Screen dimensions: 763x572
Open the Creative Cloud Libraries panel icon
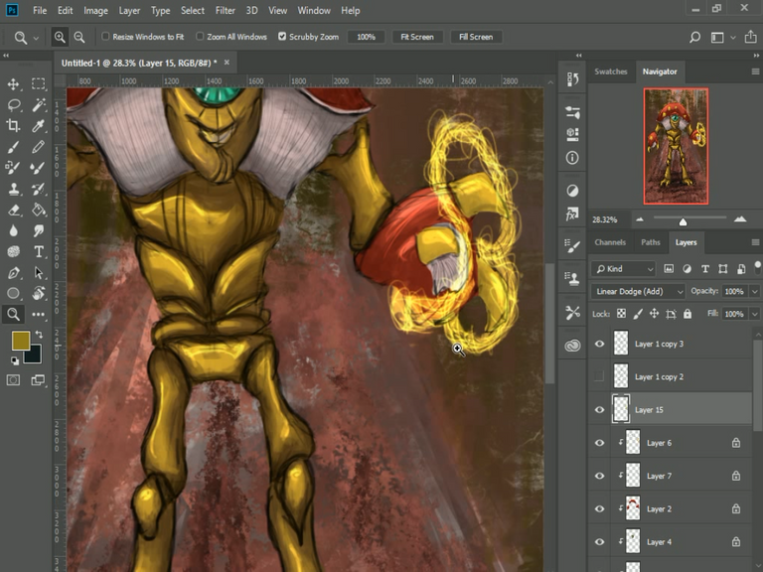(x=572, y=346)
